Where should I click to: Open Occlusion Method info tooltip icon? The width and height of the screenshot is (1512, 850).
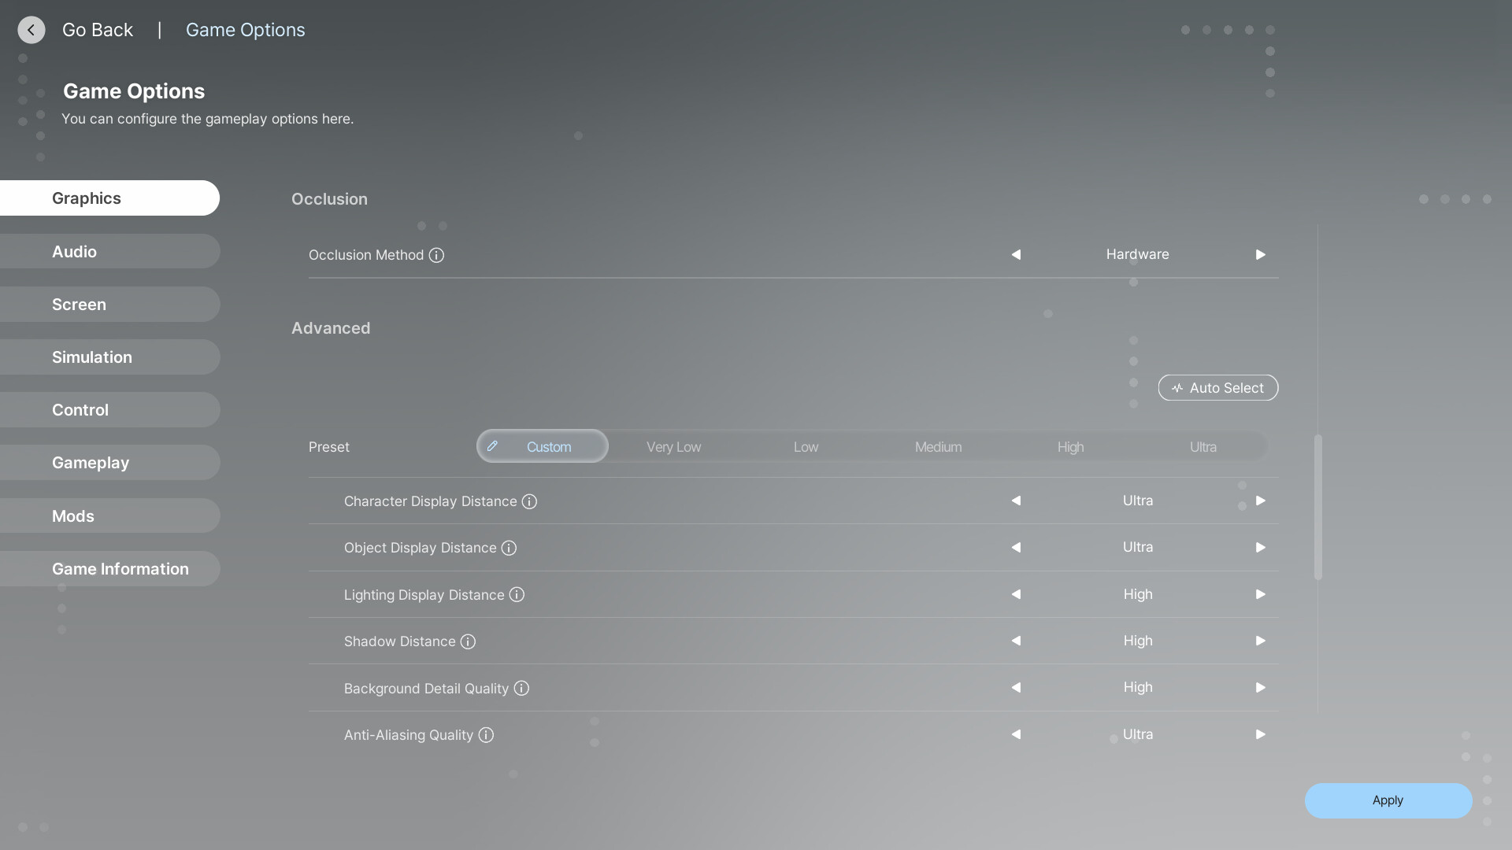click(436, 255)
